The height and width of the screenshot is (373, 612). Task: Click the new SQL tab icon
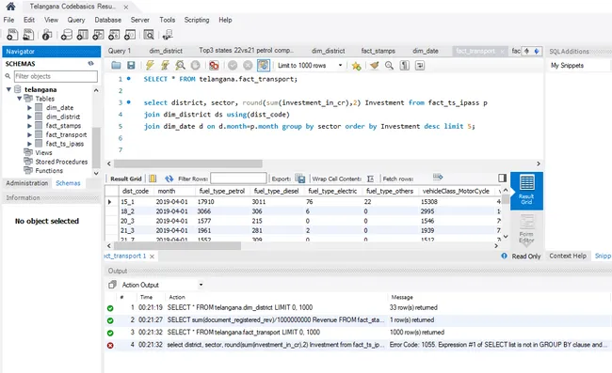click(x=12, y=35)
